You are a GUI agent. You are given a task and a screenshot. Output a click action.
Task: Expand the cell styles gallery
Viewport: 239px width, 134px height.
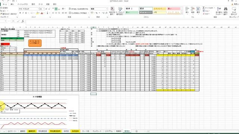[181, 13]
